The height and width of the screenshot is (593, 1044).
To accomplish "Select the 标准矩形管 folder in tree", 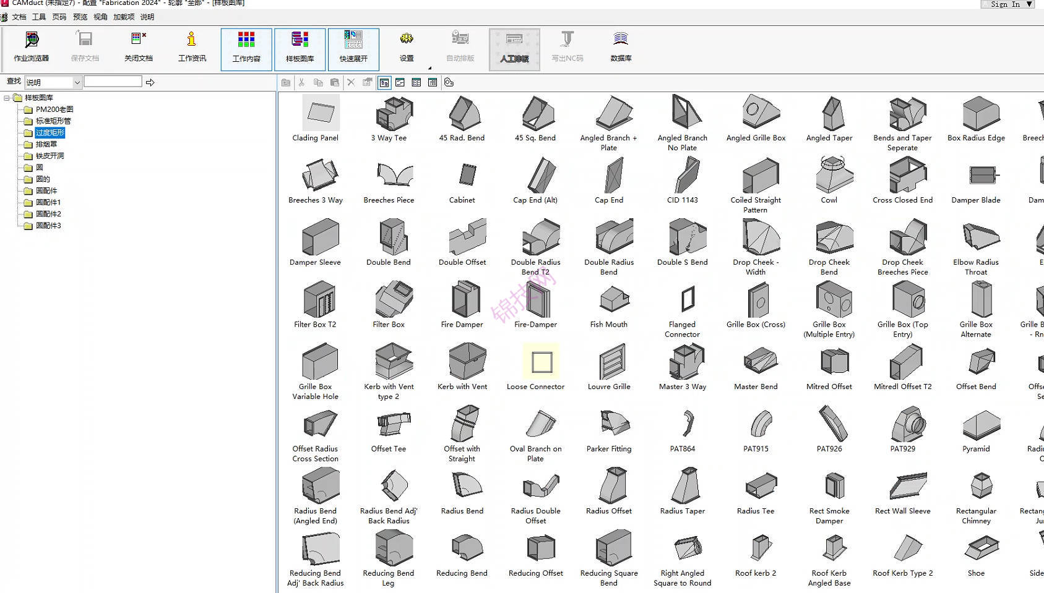I will click(53, 121).
